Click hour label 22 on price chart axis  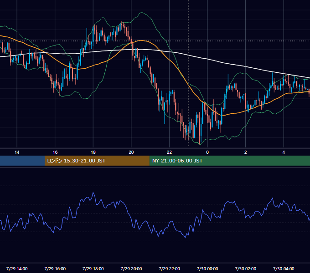170,152
